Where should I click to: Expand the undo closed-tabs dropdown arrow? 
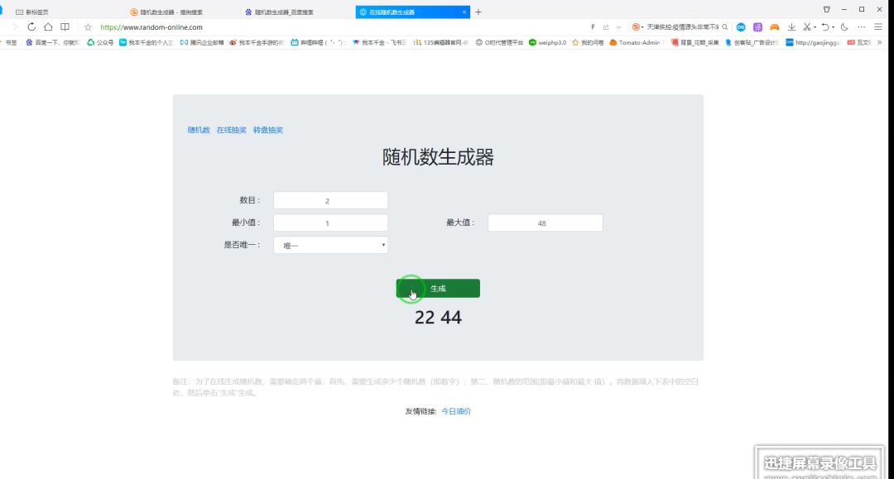coord(834,27)
